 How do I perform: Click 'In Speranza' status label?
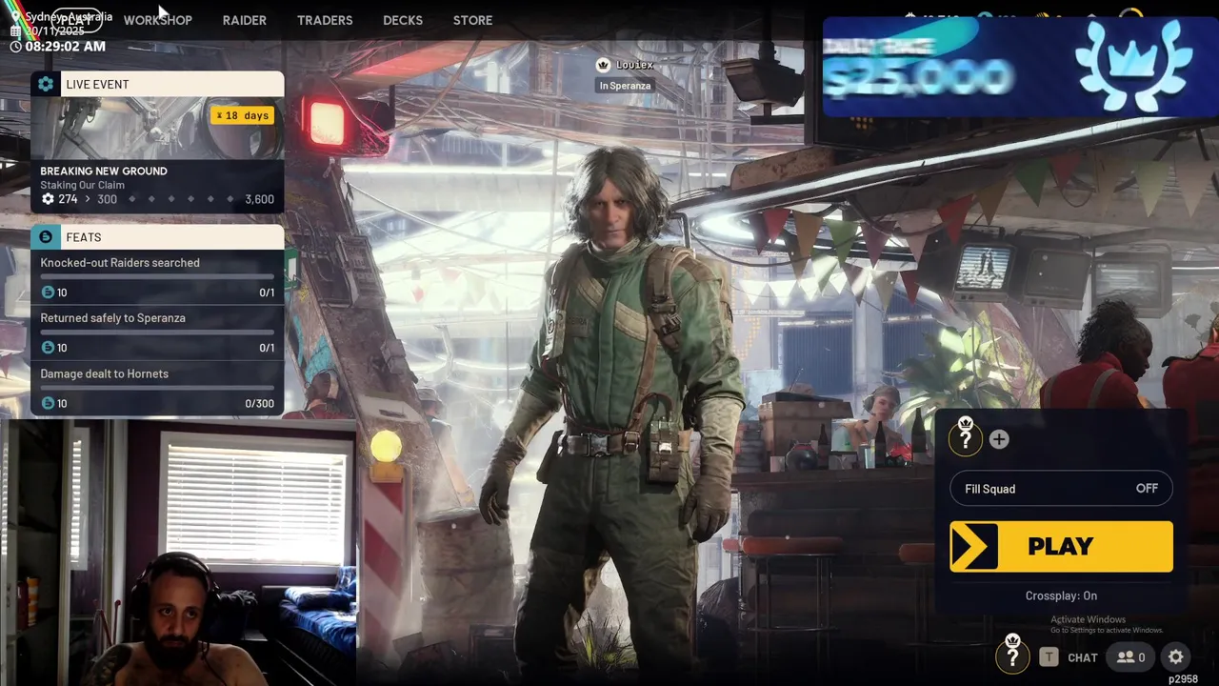pos(625,86)
